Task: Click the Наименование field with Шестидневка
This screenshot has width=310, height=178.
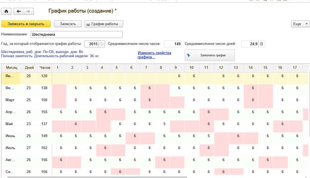Action: click(77, 35)
